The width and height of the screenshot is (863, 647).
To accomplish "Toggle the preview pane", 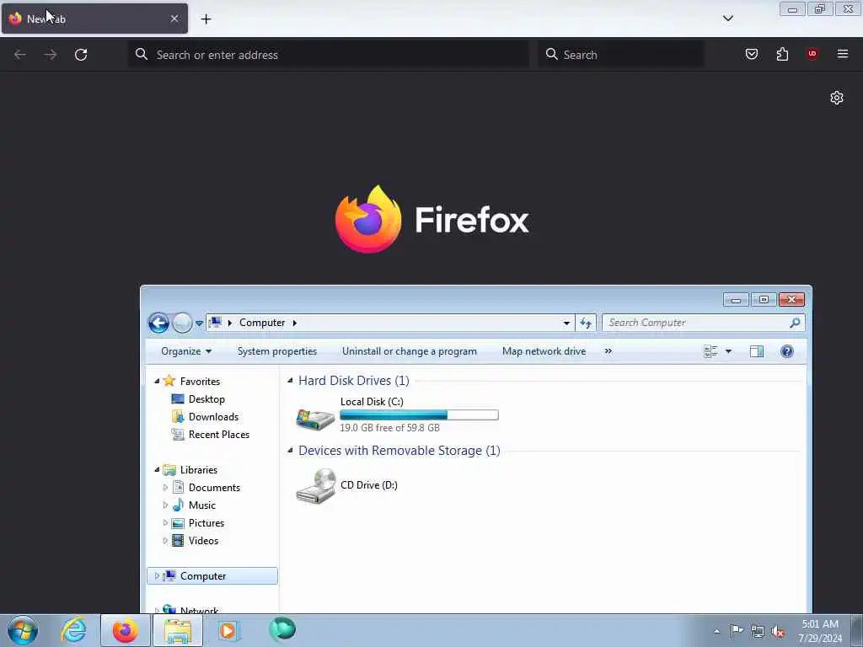I will pos(757,351).
